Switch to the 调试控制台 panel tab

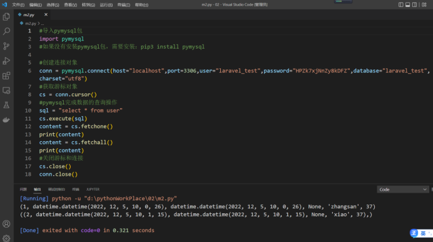[56, 189]
